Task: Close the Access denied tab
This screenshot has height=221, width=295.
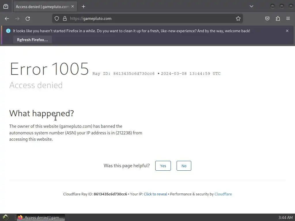Action: [73, 7]
